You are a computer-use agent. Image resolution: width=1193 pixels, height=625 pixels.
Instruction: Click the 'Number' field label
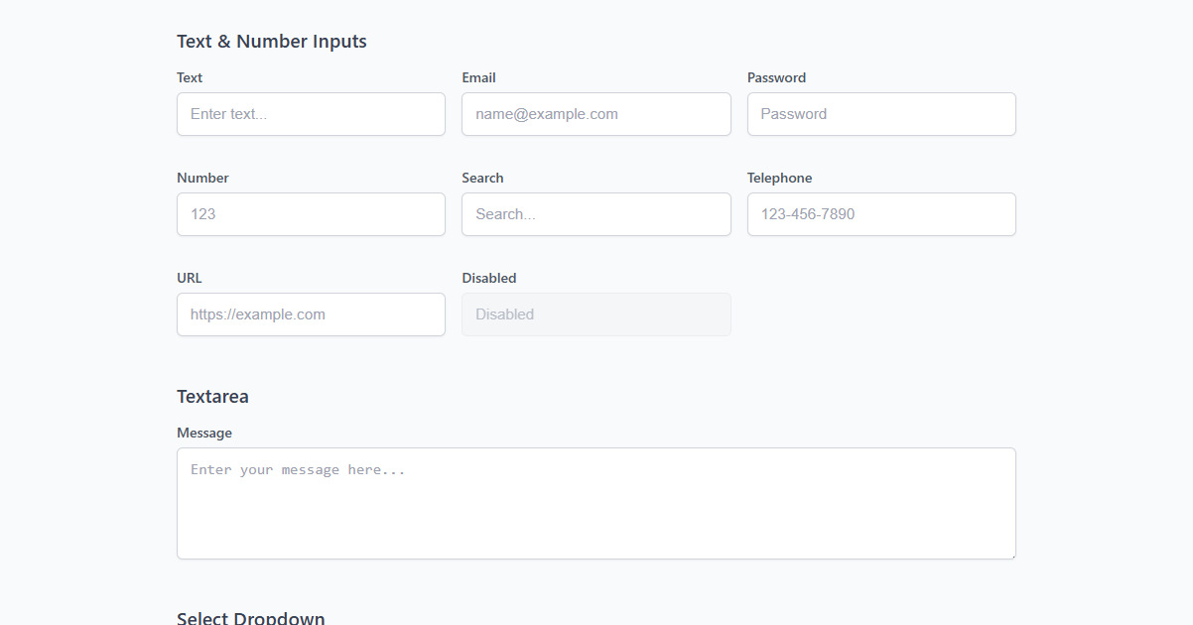click(202, 178)
